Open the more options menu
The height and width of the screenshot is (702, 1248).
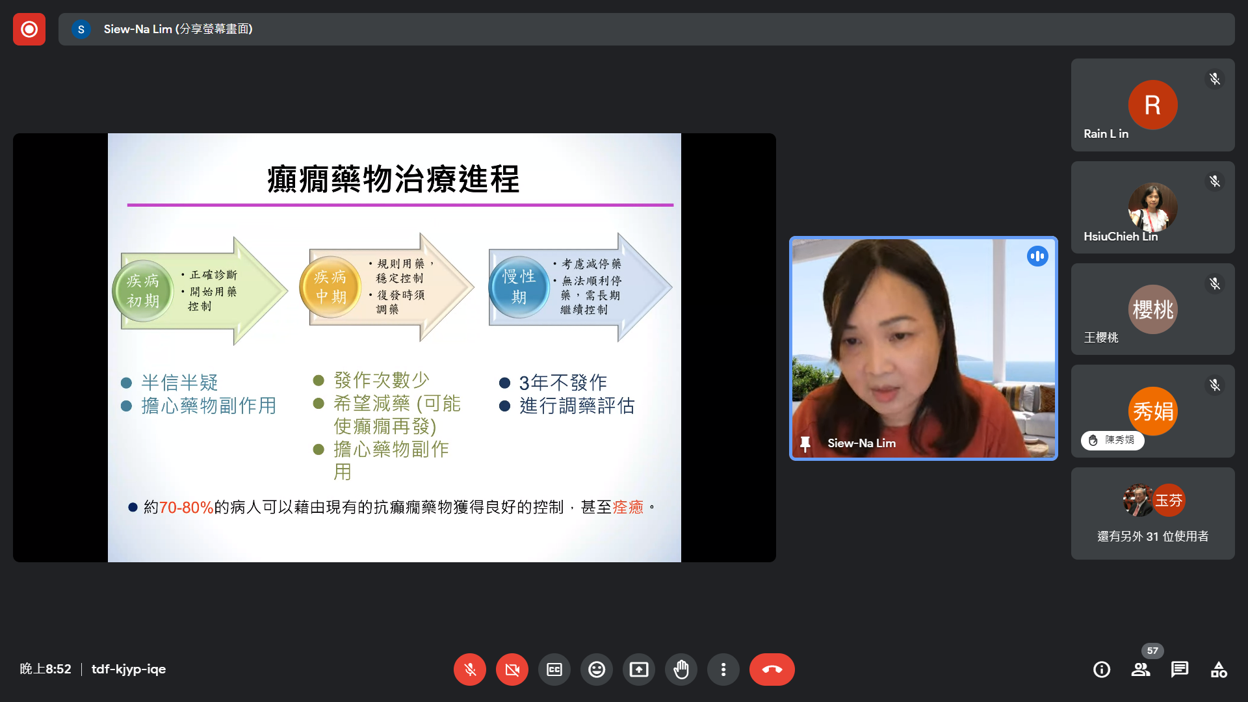pyautogui.click(x=723, y=669)
